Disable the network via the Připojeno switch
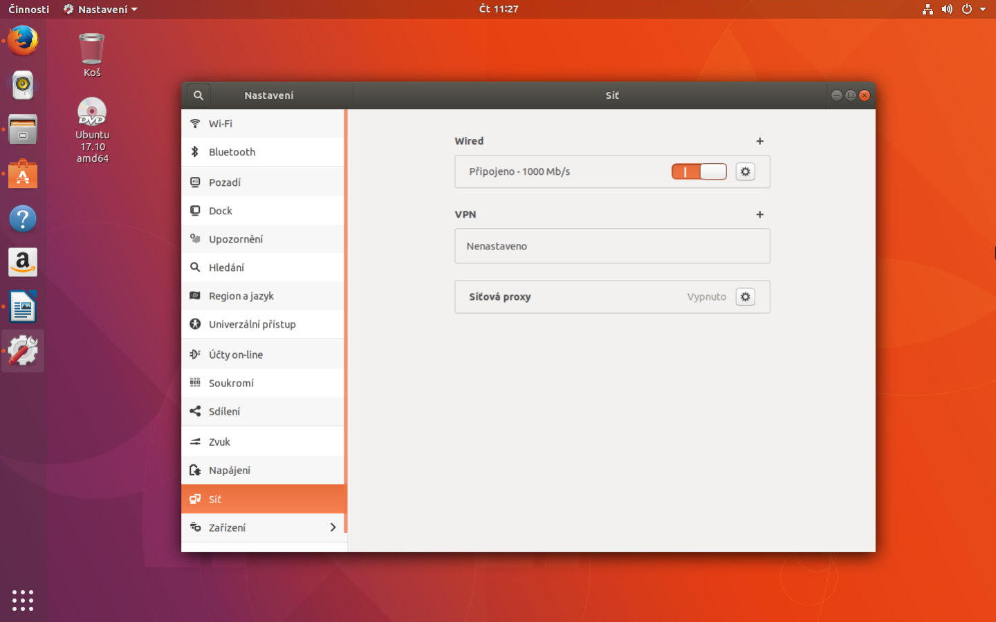 699,171
